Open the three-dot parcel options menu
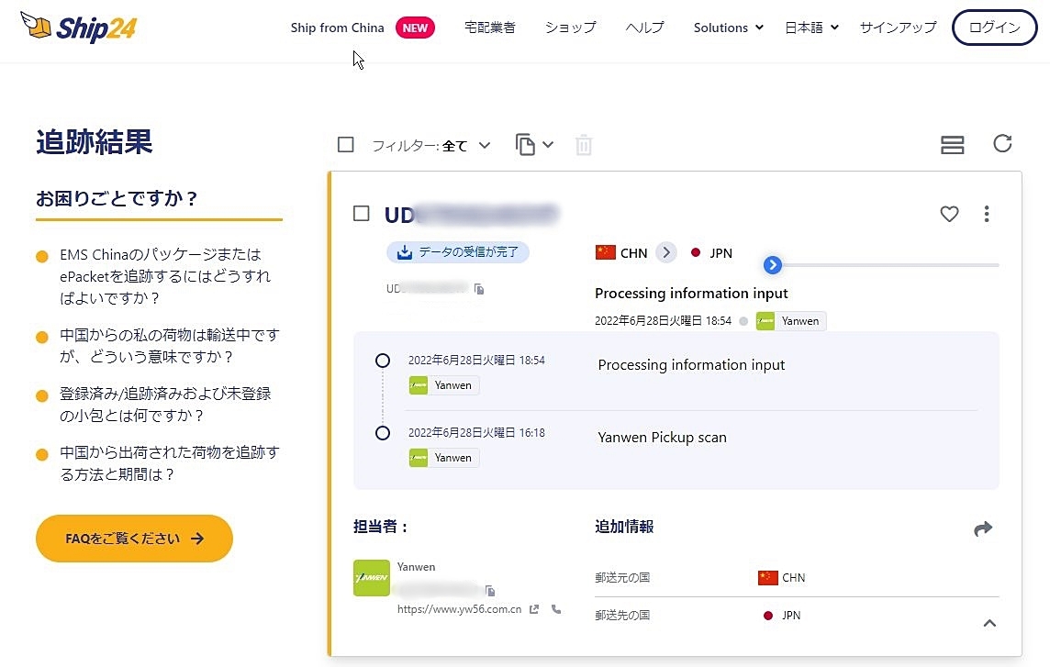This screenshot has height=667, width=1050. pos(987,214)
